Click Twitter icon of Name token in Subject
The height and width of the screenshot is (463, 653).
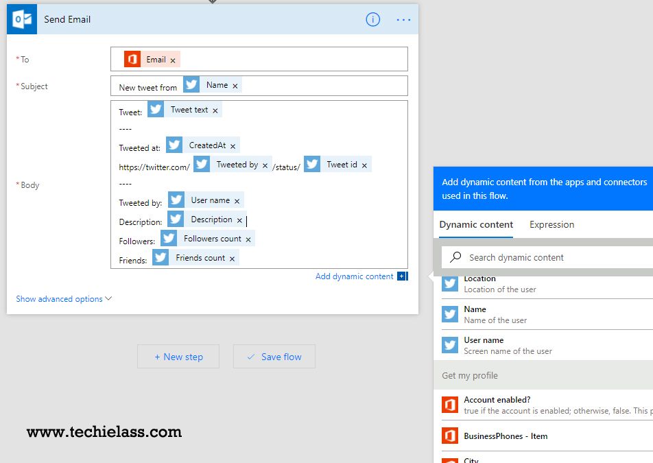191,84
